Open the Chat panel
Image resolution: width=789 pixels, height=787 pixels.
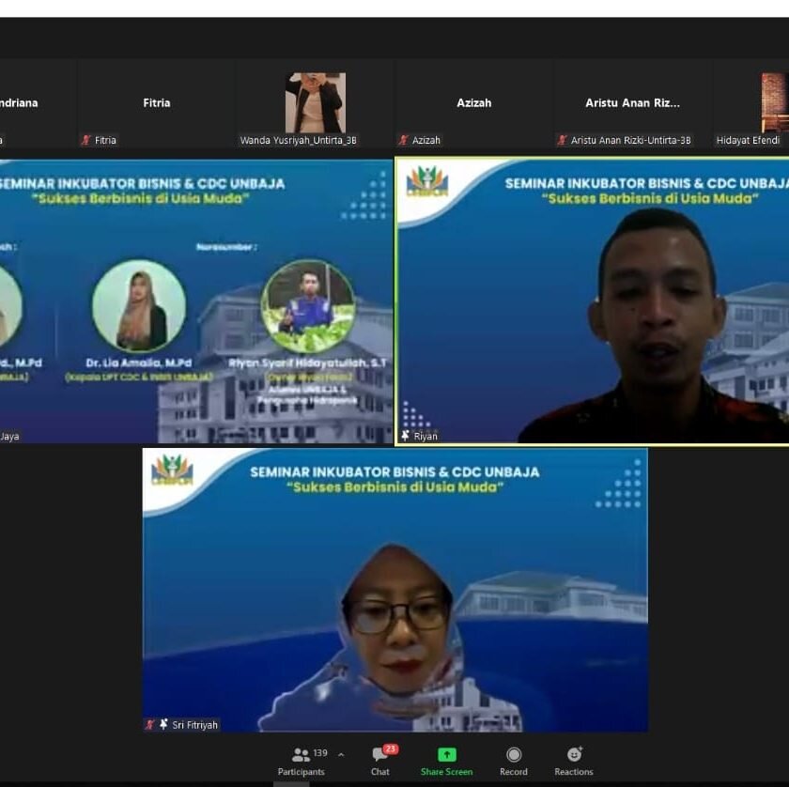point(379,760)
